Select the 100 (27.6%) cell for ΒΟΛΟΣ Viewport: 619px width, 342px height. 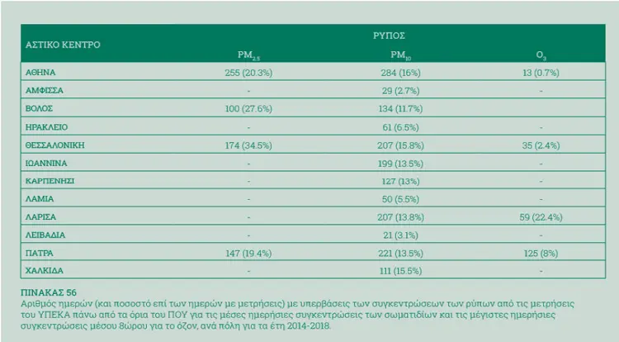[248, 108]
